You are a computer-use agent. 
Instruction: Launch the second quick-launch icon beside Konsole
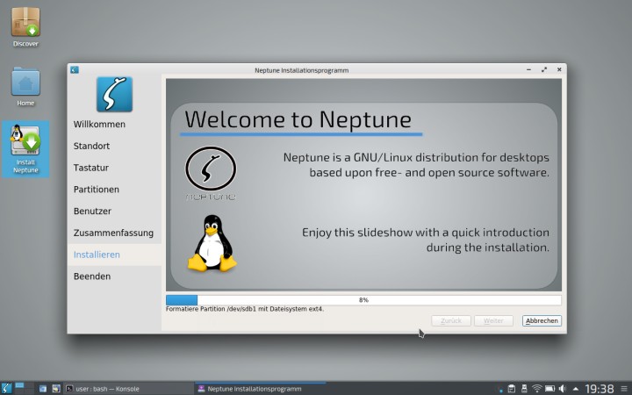click(56, 389)
